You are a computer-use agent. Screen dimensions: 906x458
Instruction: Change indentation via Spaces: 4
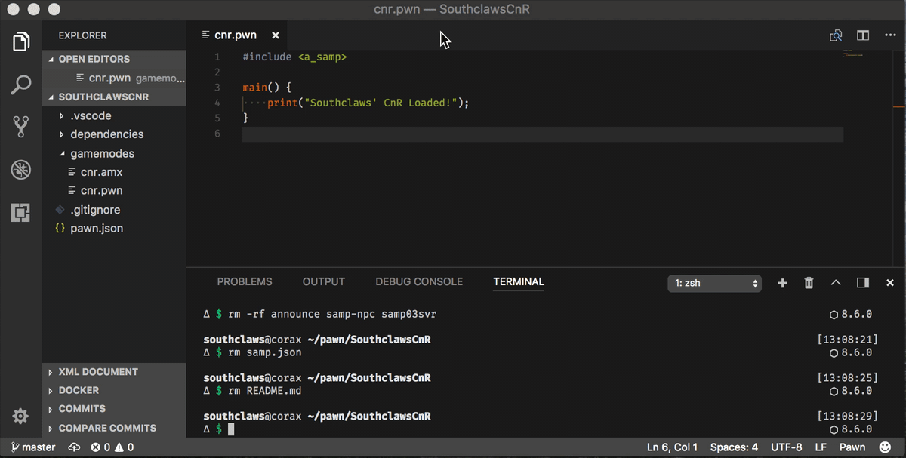[734, 447]
